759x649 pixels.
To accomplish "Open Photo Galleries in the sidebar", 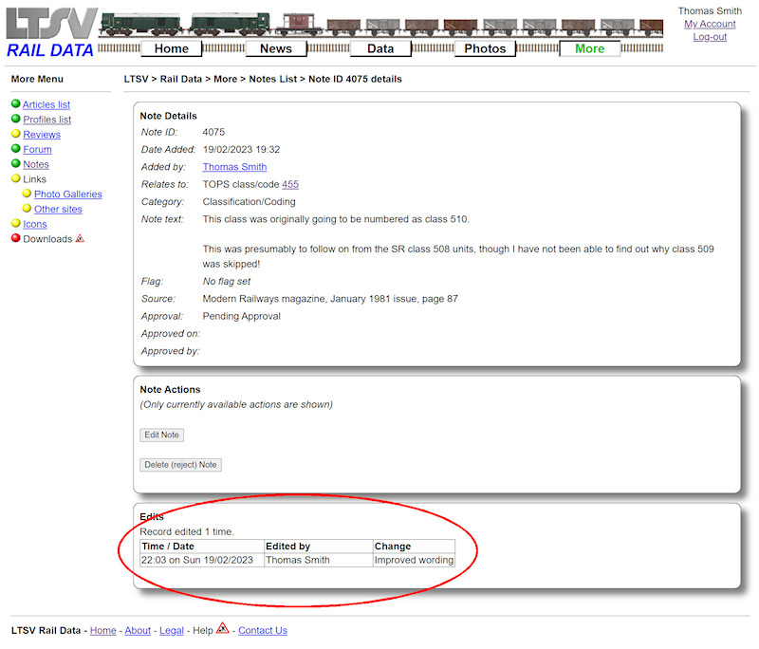I will (67, 194).
